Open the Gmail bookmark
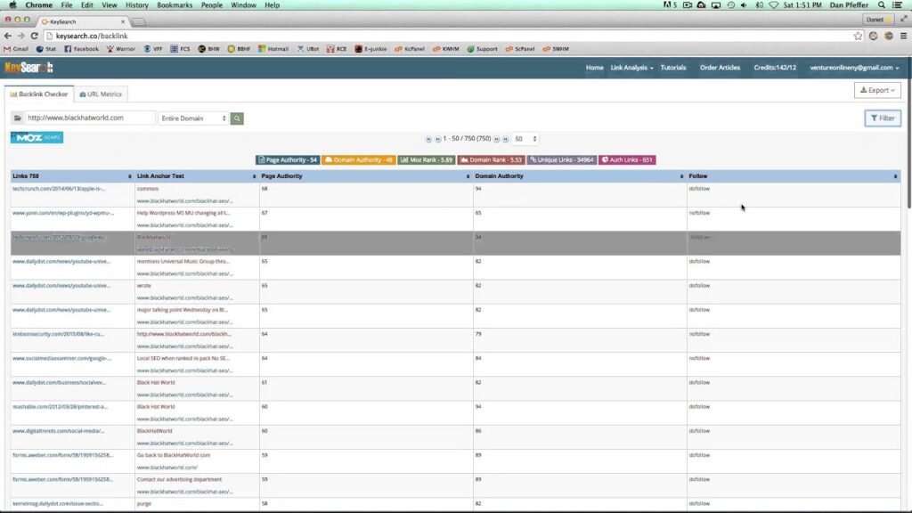This screenshot has width=912, height=513. pos(16,49)
